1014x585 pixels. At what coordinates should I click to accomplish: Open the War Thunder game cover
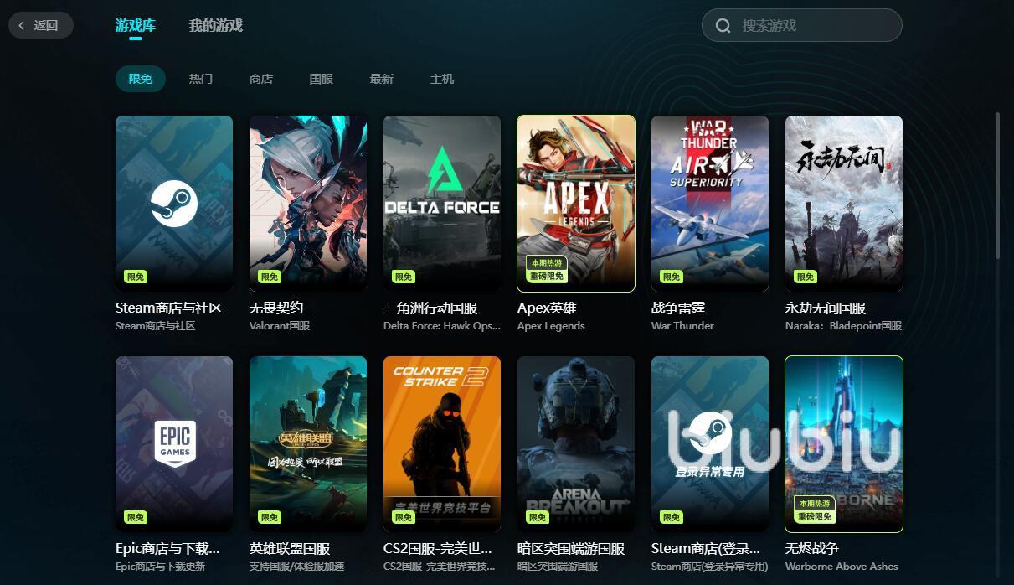[710, 204]
